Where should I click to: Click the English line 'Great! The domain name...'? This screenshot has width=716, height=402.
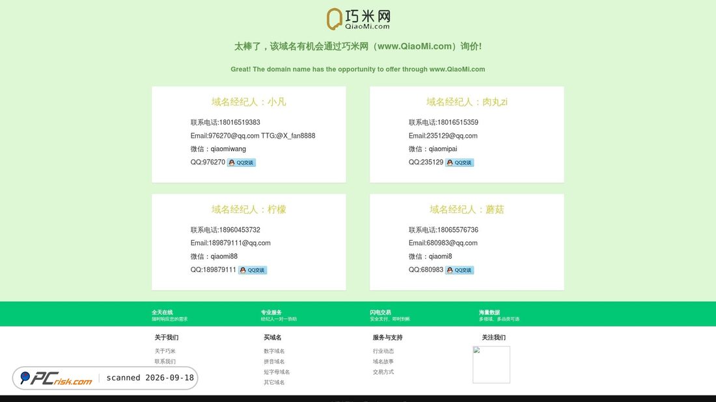pos(358,69)
